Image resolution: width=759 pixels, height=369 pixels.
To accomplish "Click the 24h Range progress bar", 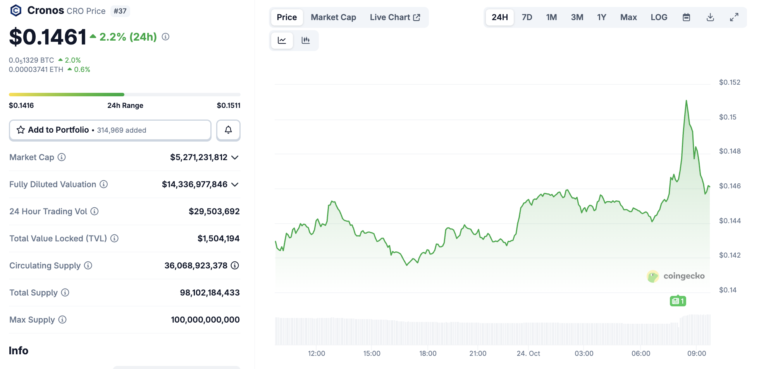I will (124, 94).
